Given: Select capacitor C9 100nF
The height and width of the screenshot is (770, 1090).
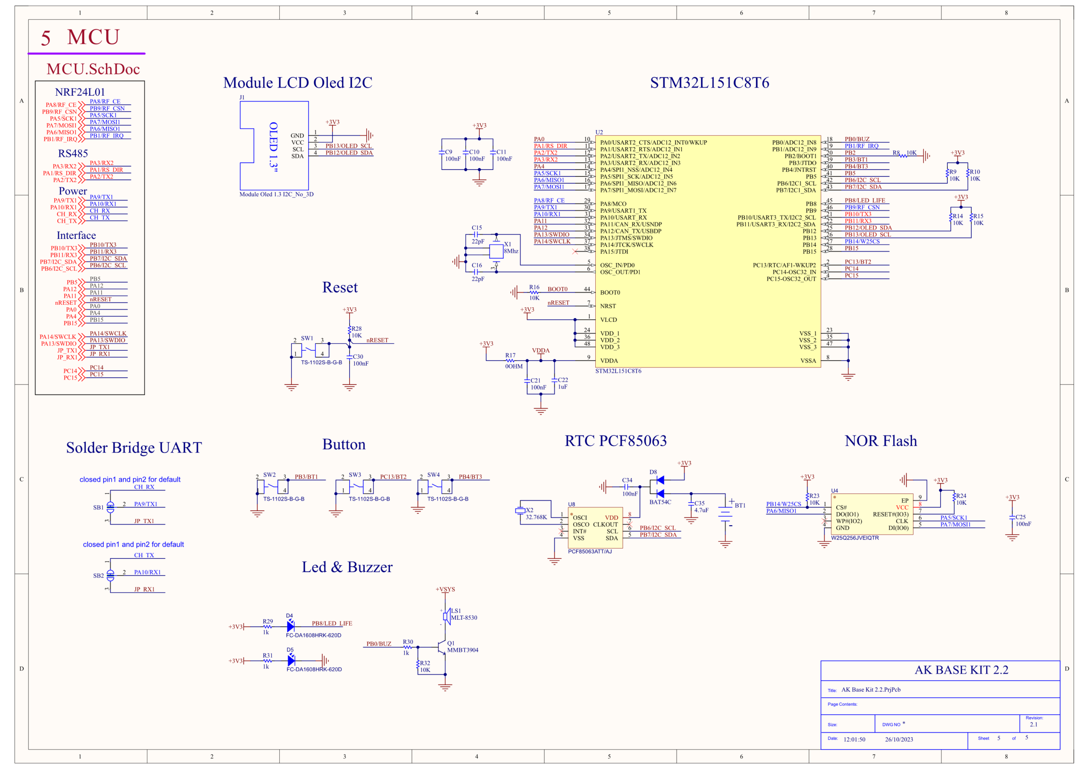Looking at the screenshot, I should 442,152.
